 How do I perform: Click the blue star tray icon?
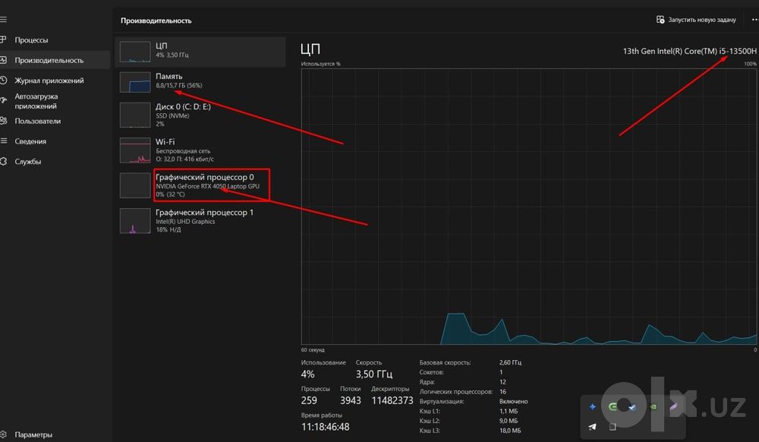pyautogui.click(x=593, y=406)
